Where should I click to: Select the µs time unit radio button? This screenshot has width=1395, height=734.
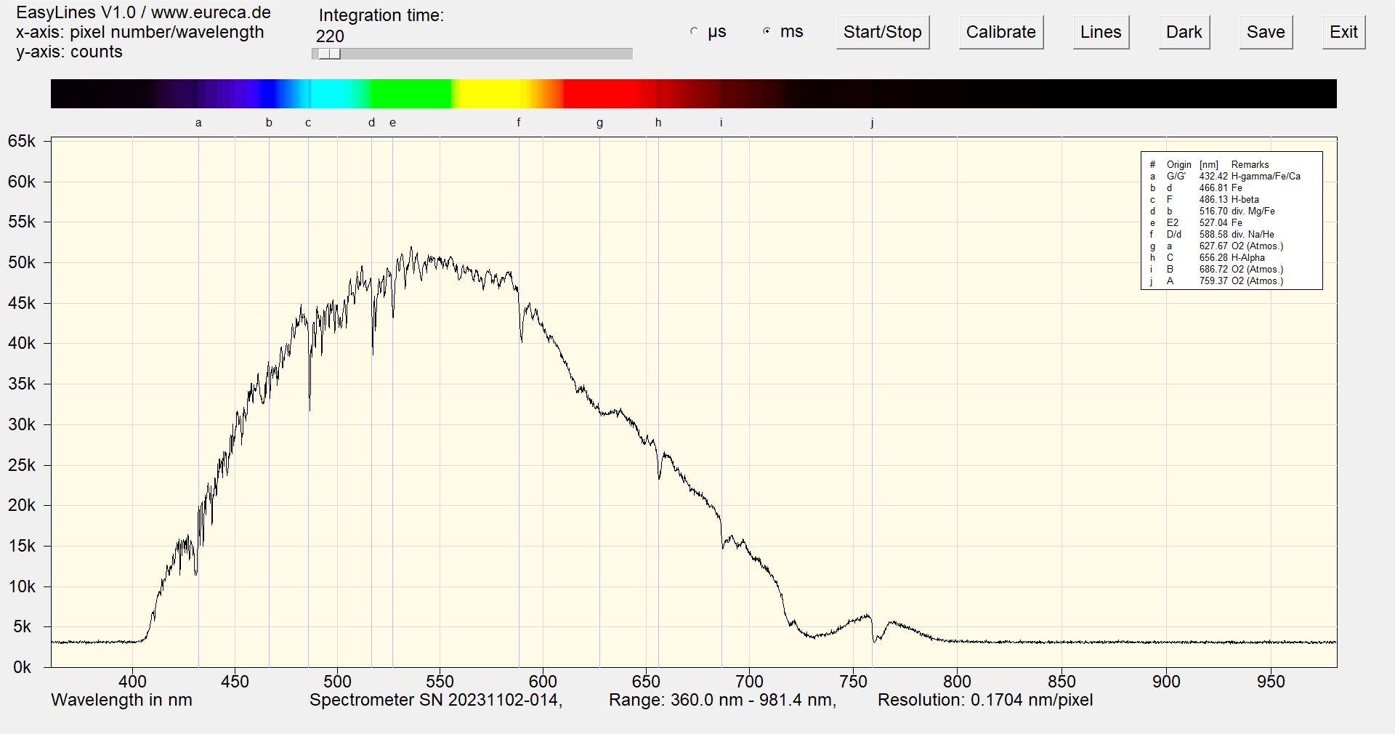tap(695, 32)
